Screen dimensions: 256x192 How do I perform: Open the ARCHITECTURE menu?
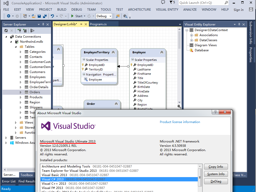click(140, 9)
